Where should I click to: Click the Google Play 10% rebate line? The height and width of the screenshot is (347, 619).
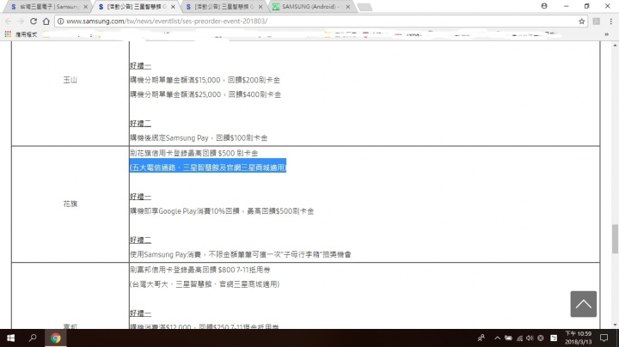click(x=222, y=211)
